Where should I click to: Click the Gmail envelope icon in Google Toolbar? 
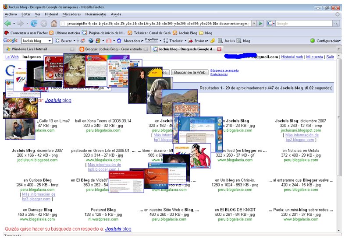[x=109, y=41]
